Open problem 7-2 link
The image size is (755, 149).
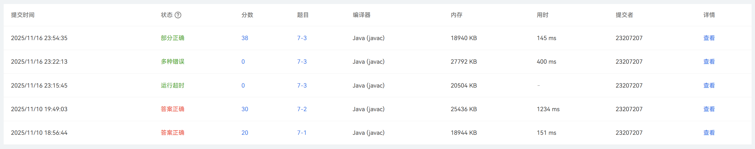302,109
